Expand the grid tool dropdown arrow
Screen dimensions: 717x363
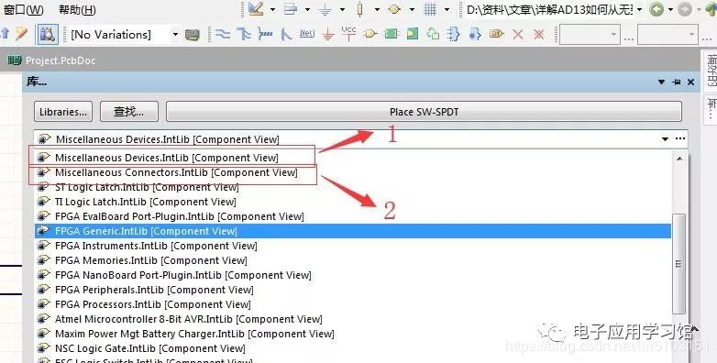(x=447, y=9)
